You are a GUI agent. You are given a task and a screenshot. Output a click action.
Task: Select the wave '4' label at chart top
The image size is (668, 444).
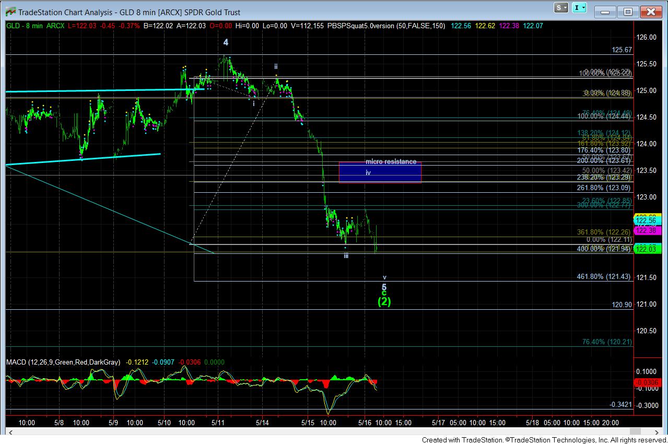click(x=226, y=43)
